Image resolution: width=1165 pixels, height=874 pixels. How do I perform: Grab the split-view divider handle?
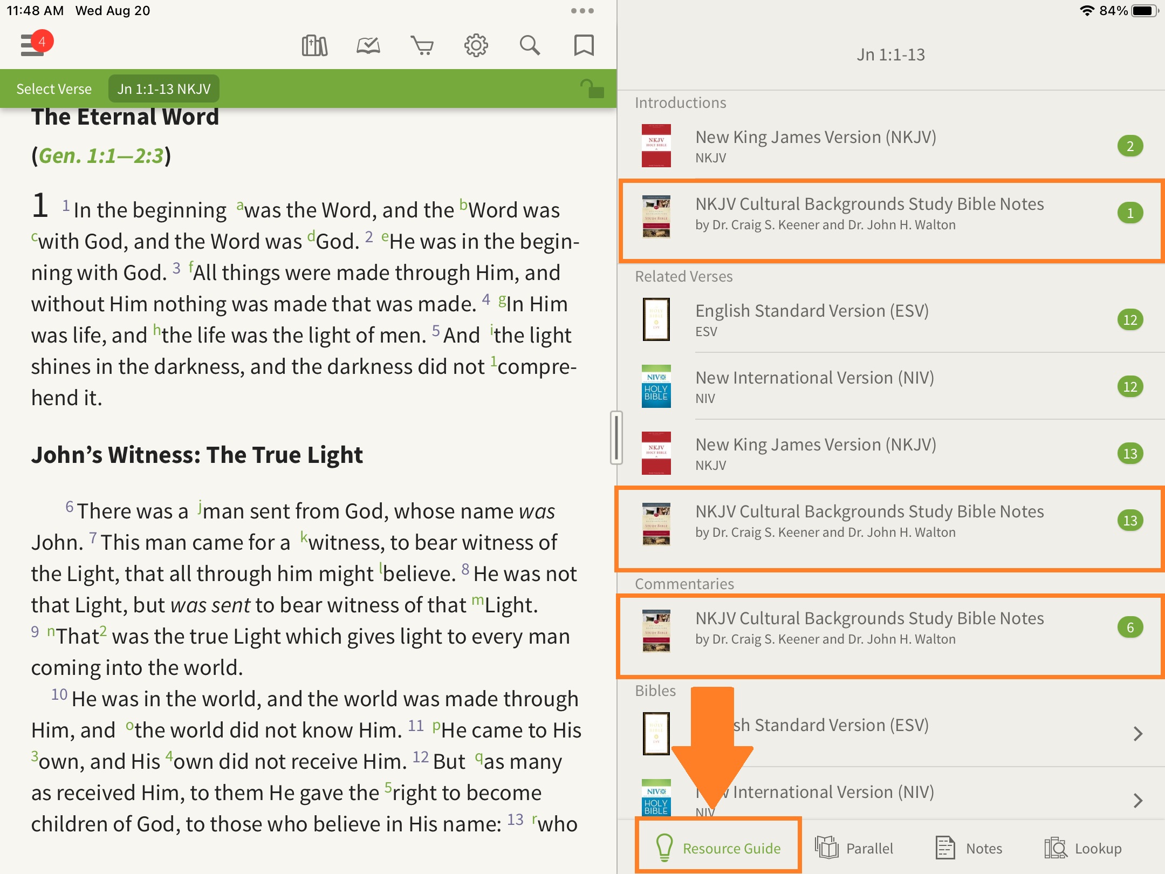pyautogui.click(x=616, y=438)
